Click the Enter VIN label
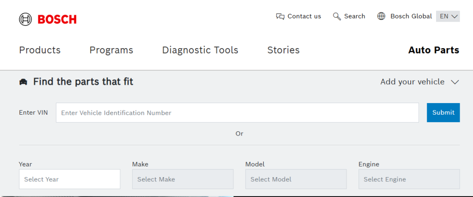The image size is (473, 197). 33,112
